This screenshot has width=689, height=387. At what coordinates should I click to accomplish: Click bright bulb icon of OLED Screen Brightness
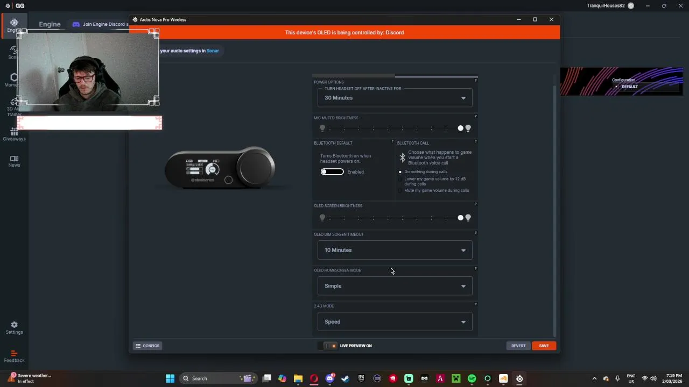coord(468,218)
